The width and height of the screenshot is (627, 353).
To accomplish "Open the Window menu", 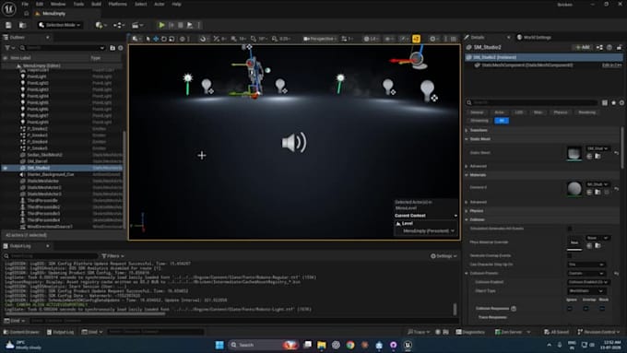I will (x=58, y=4).
